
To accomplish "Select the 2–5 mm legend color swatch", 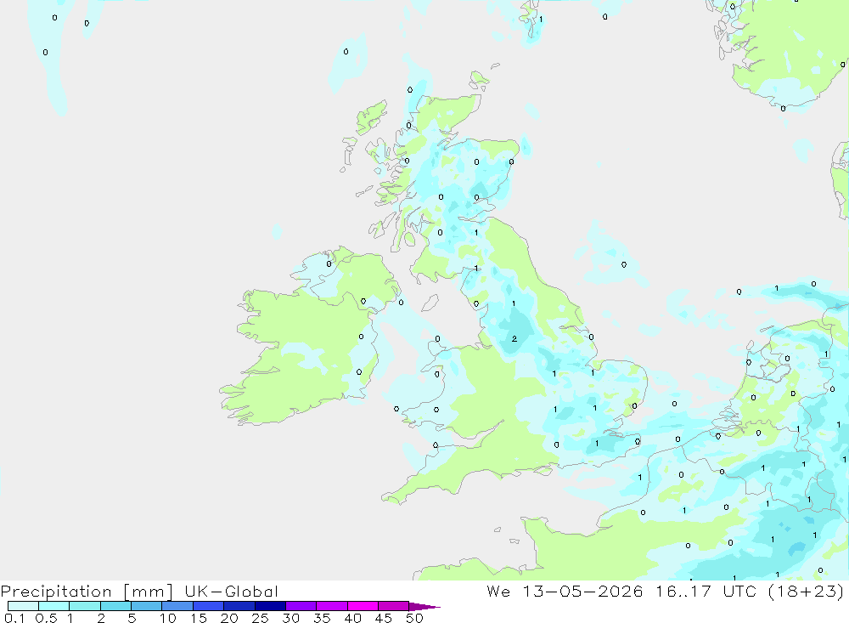I will 115,606.
